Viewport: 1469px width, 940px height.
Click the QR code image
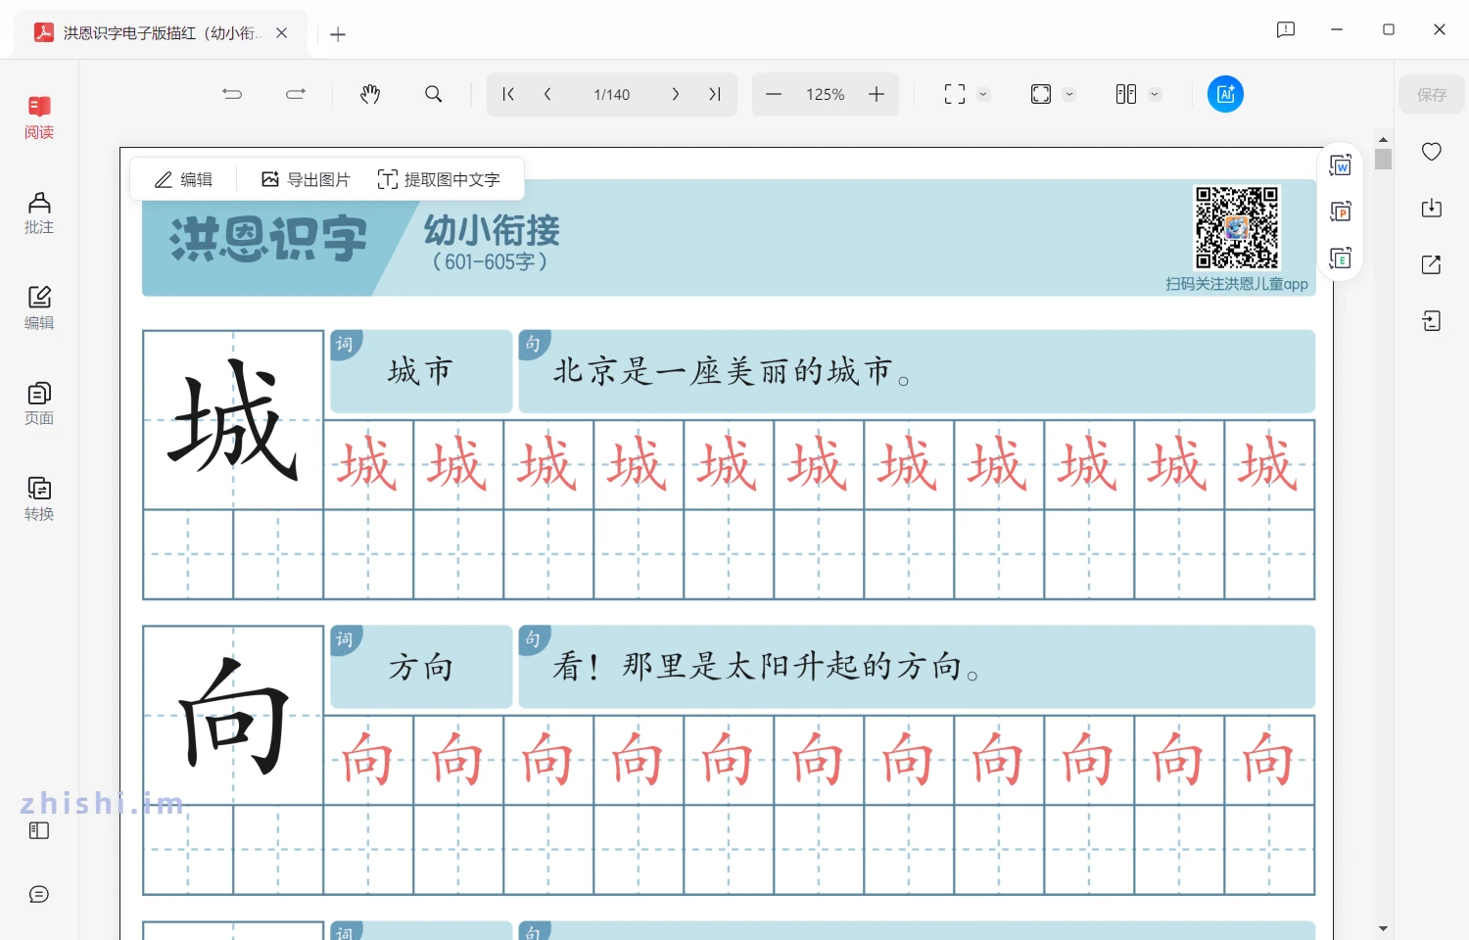pos(1237,227)
